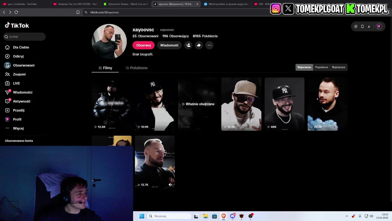Open Task View on the taskbar

click(196, 216)
